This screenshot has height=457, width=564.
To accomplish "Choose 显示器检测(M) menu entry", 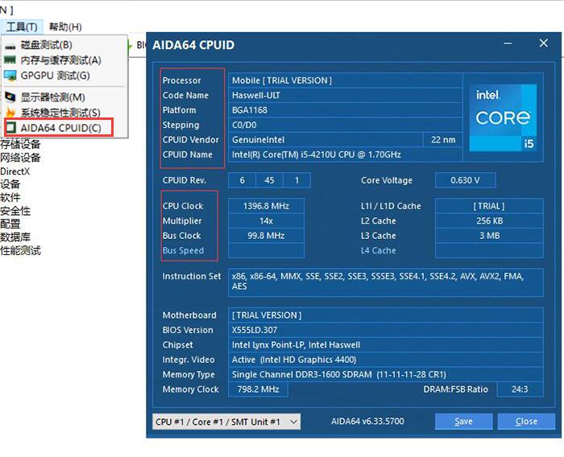I will [x=64, y=97].
